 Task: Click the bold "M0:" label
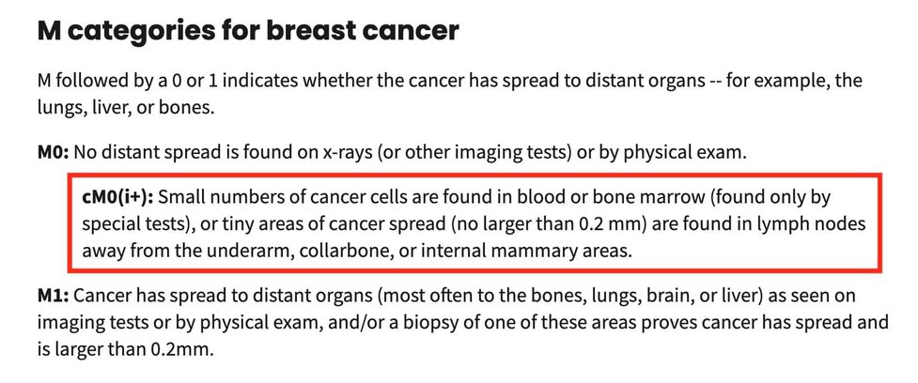coord(53,152)
